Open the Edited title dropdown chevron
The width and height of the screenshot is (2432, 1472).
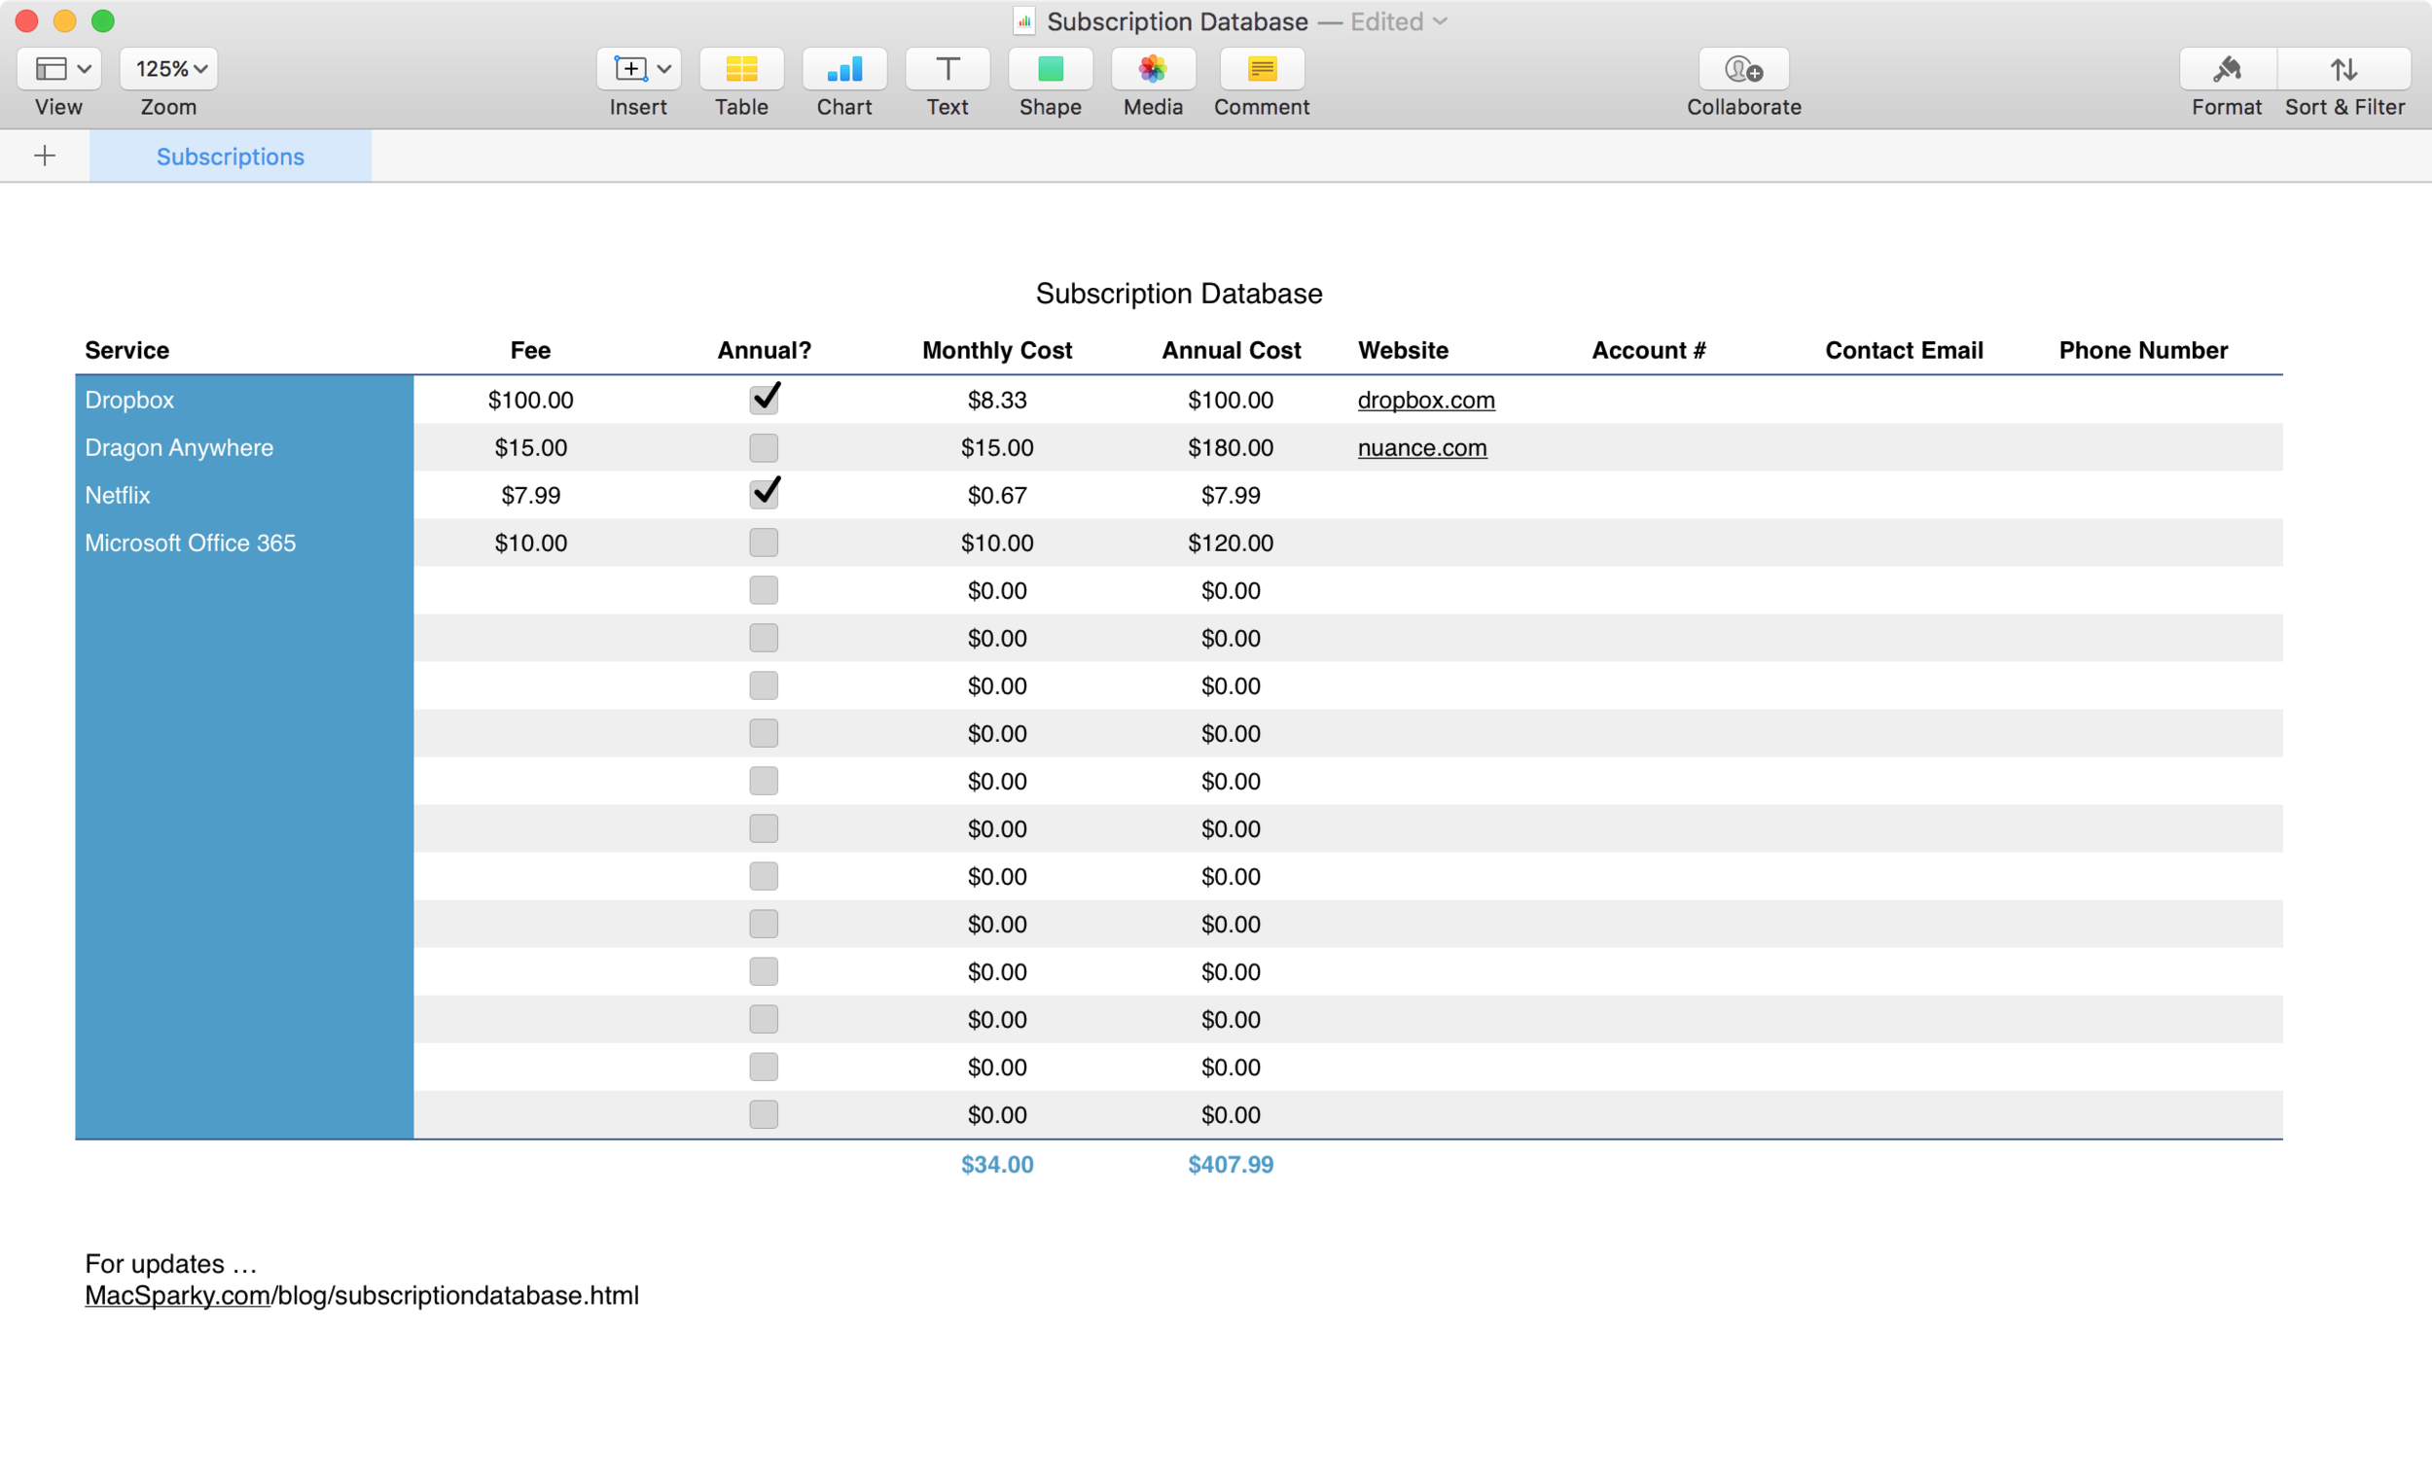pos(1440,20)
